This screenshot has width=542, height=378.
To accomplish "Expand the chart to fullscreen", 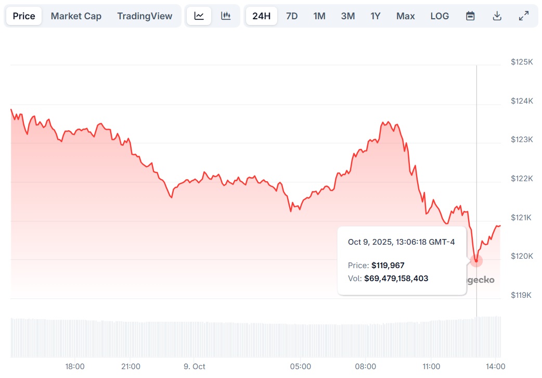I will click(x=524, y=16).
